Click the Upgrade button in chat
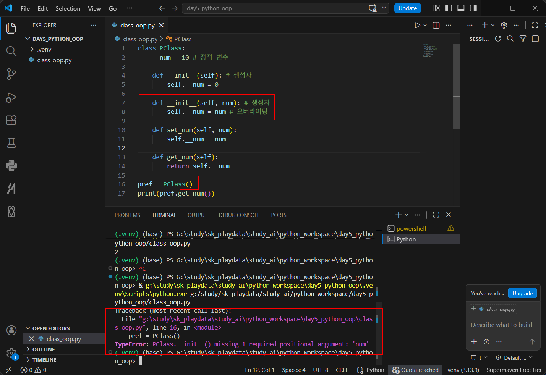The height and width of the screenshot is (375, 546). pos(522,293)
